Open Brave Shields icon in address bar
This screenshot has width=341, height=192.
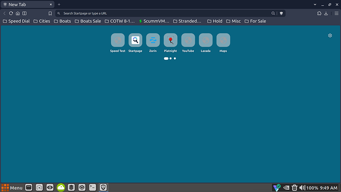pos(281,13)
